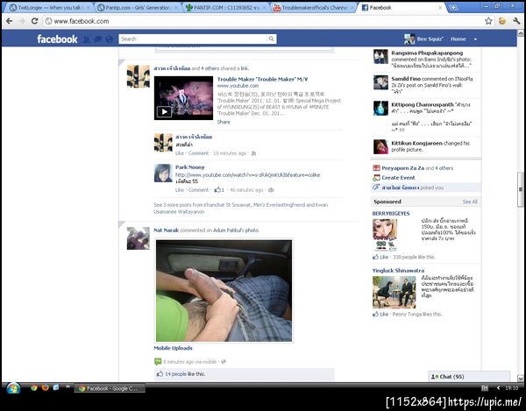This screenshot has height=411, width=526.
Task: Switch to the PANTIP.COM C11393652 tab
Action: (x=225, y=7)
